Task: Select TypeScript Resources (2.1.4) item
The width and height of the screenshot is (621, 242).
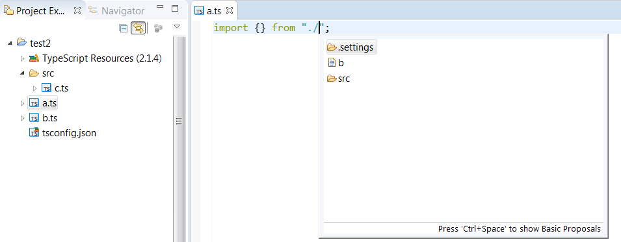Action: point(102,58)
